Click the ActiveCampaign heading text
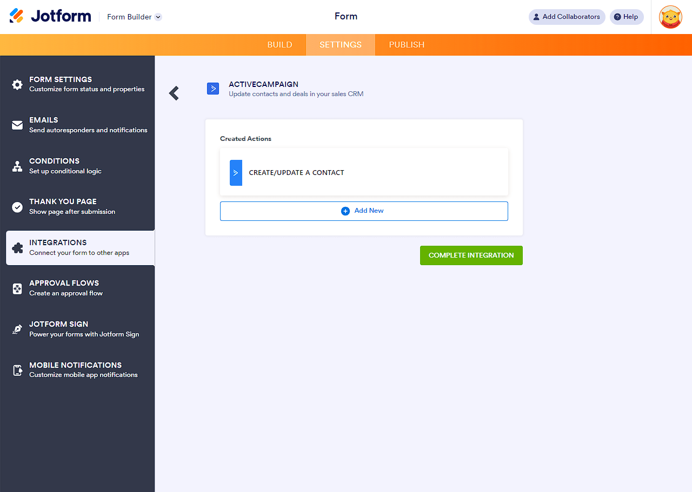This screenshot has width=692, height=492. coord(263,84)
